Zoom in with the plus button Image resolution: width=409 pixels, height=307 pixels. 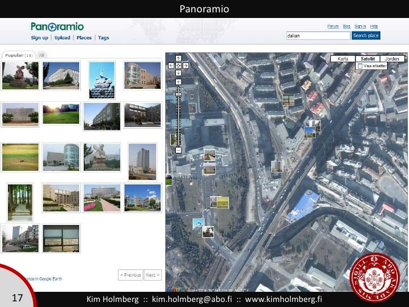178,82
